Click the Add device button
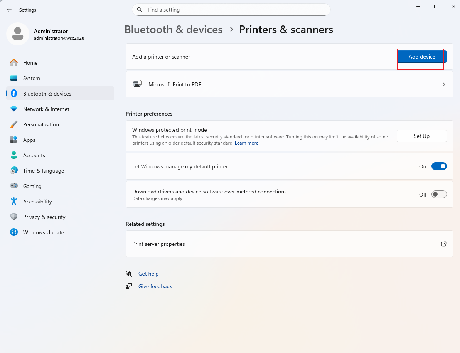 (x=421, y=57)
